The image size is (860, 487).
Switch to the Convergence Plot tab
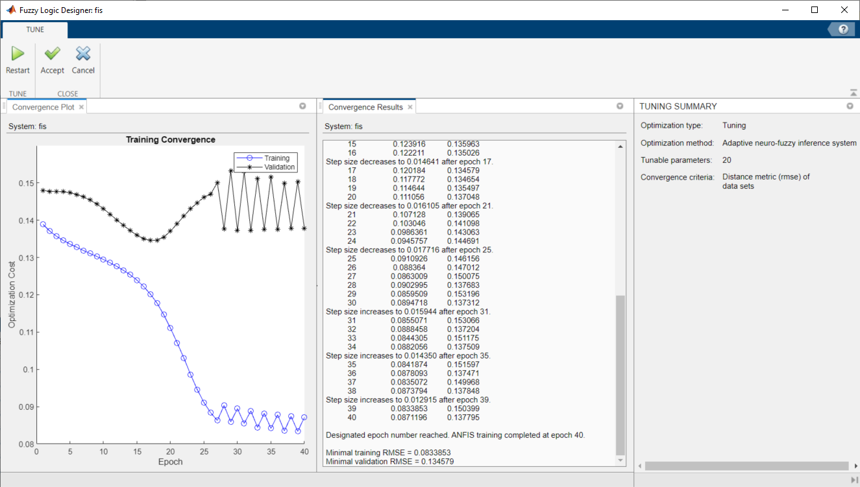pyautogui.click(x=43, y=106)
